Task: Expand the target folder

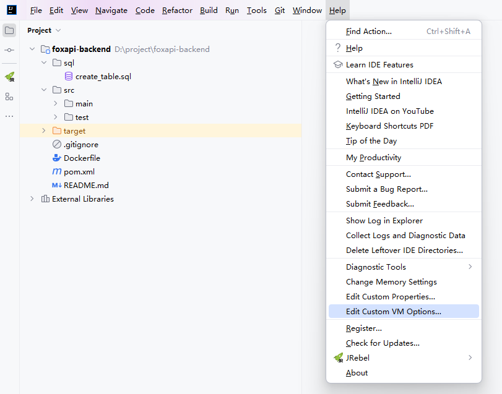Action: pyautogui.click(x=43, y=131)
